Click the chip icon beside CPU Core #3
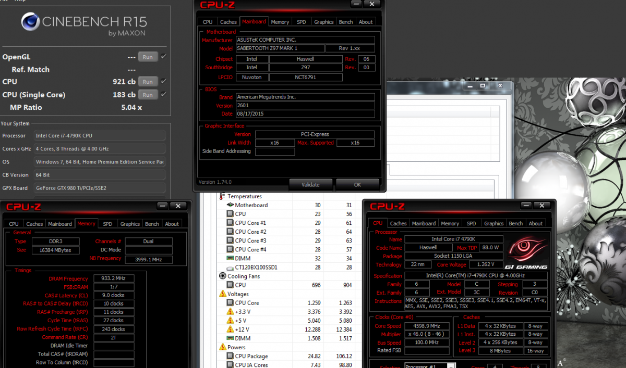 pyautogui.click(x=230, y=240)
